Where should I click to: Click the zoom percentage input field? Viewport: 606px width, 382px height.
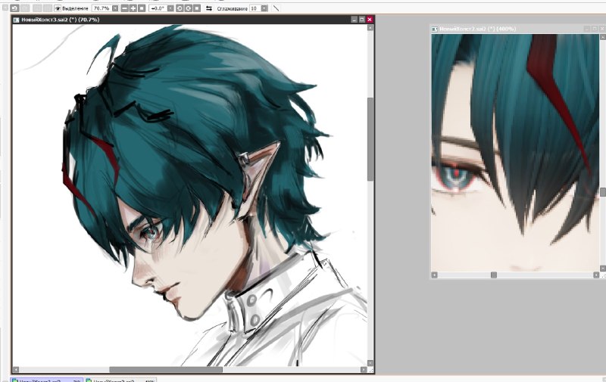point(102,8)
